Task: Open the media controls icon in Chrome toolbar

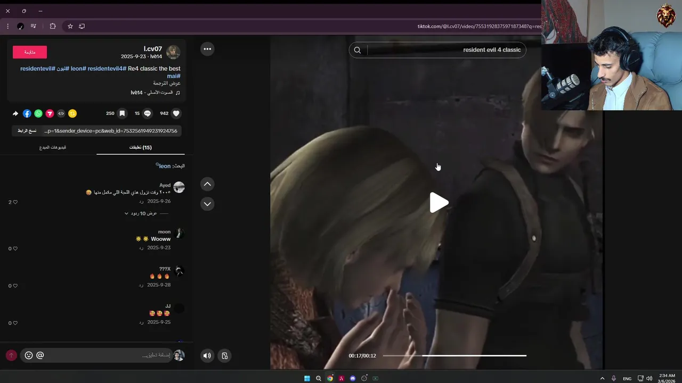Action: [x=34, y=26]
